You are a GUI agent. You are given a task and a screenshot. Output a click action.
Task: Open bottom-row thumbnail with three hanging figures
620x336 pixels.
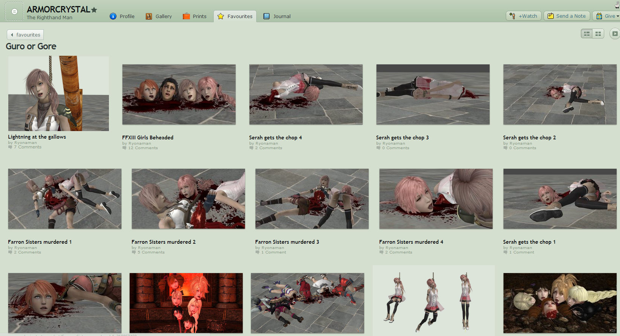434,301
